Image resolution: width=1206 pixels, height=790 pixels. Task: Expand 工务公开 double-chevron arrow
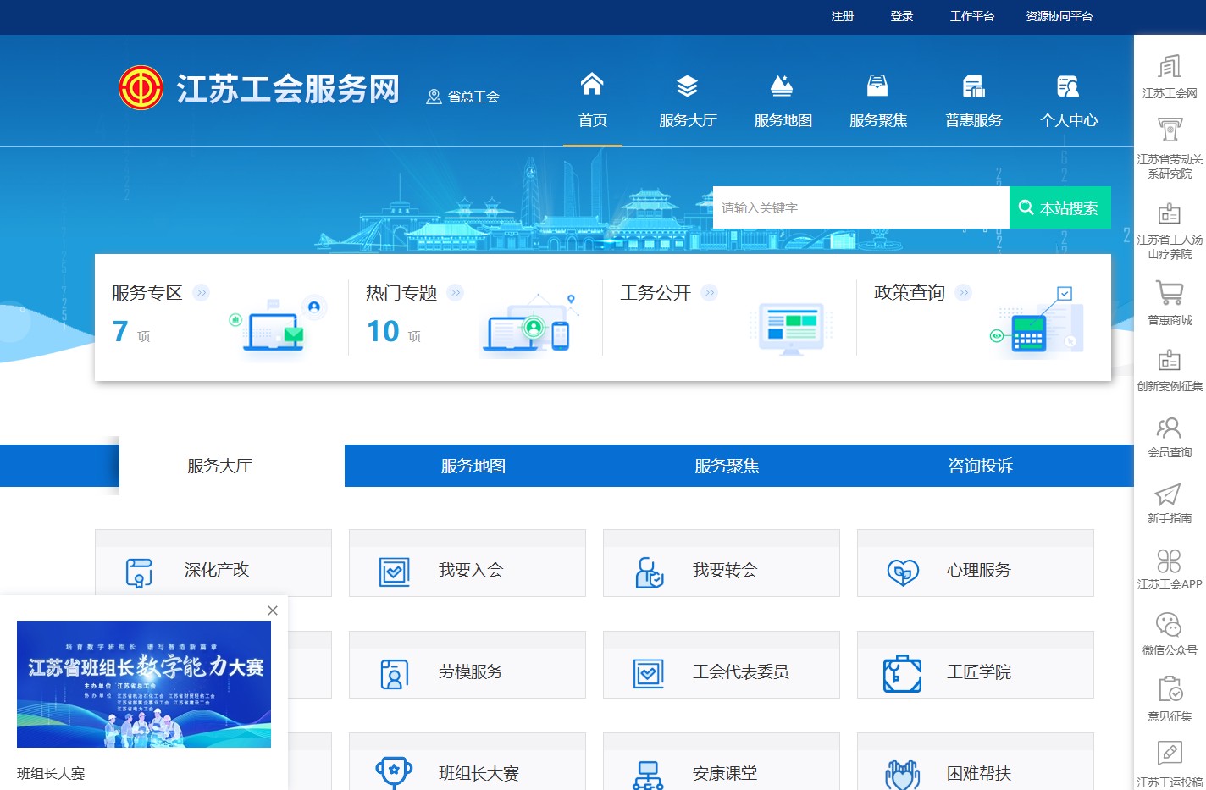tap(710, 293)
